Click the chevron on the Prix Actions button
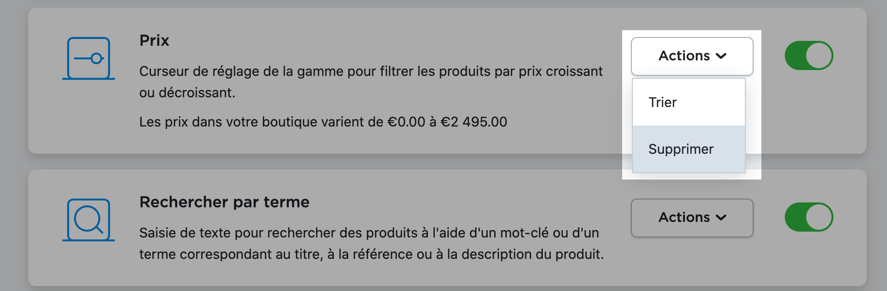887x291 pixels. click(x=721, y=55)
